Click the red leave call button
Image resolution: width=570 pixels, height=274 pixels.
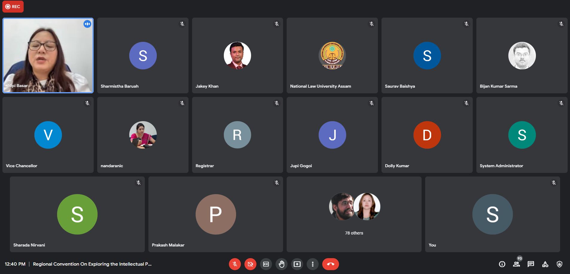coord(331,264)
